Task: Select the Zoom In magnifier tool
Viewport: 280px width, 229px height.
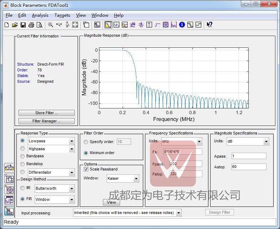Action: pos(51,25)
